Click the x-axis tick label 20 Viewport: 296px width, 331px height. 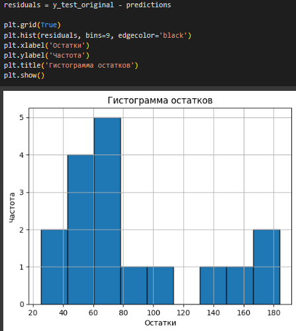33,313
